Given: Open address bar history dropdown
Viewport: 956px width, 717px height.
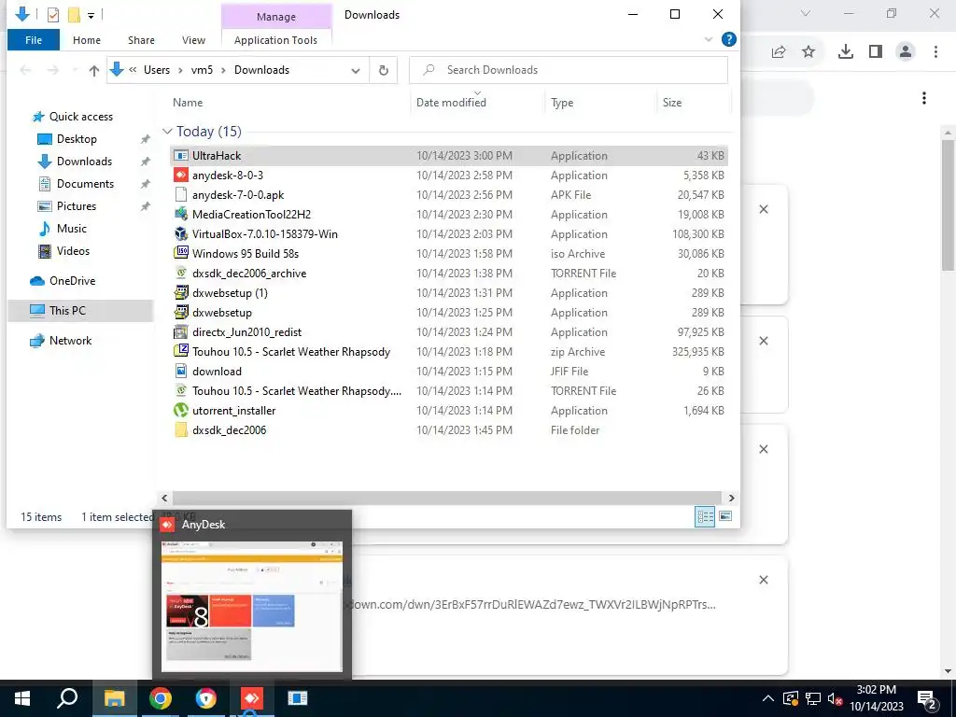Looking at the screenshot, I should coord(356,70).
